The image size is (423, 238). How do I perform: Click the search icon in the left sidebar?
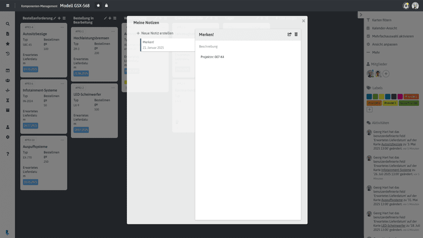pos(8,24)
